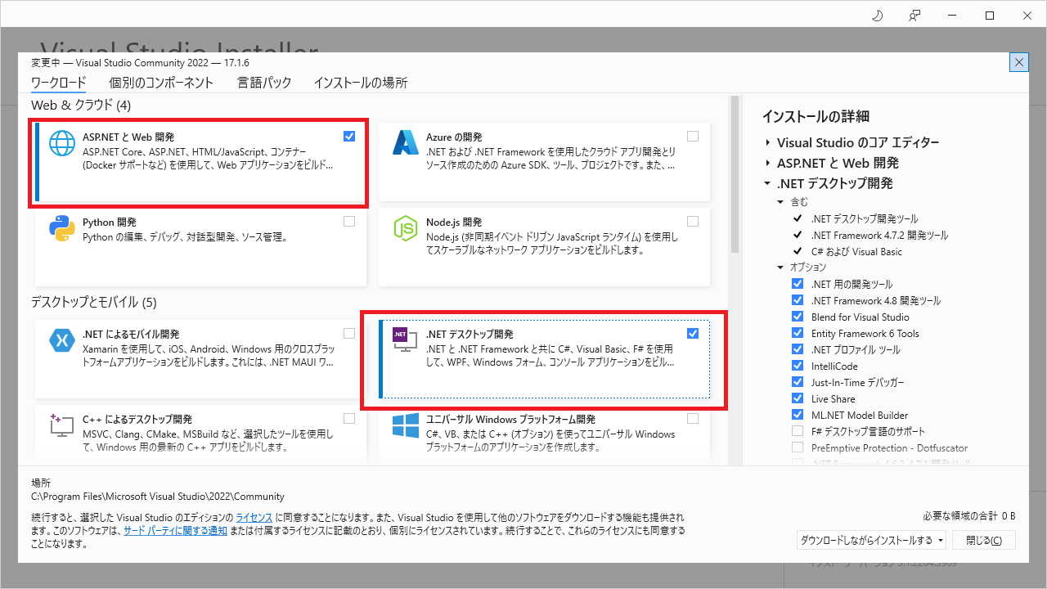Click the install path C:\Program Files text

click(158, 496)
